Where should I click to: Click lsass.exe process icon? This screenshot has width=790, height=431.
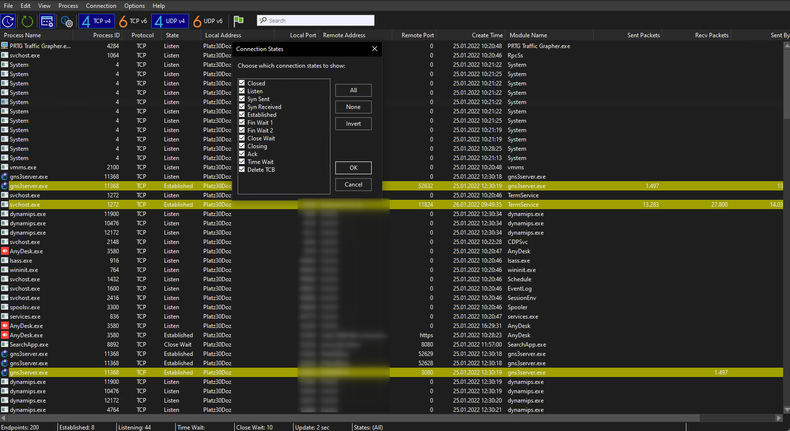(4, 260)
